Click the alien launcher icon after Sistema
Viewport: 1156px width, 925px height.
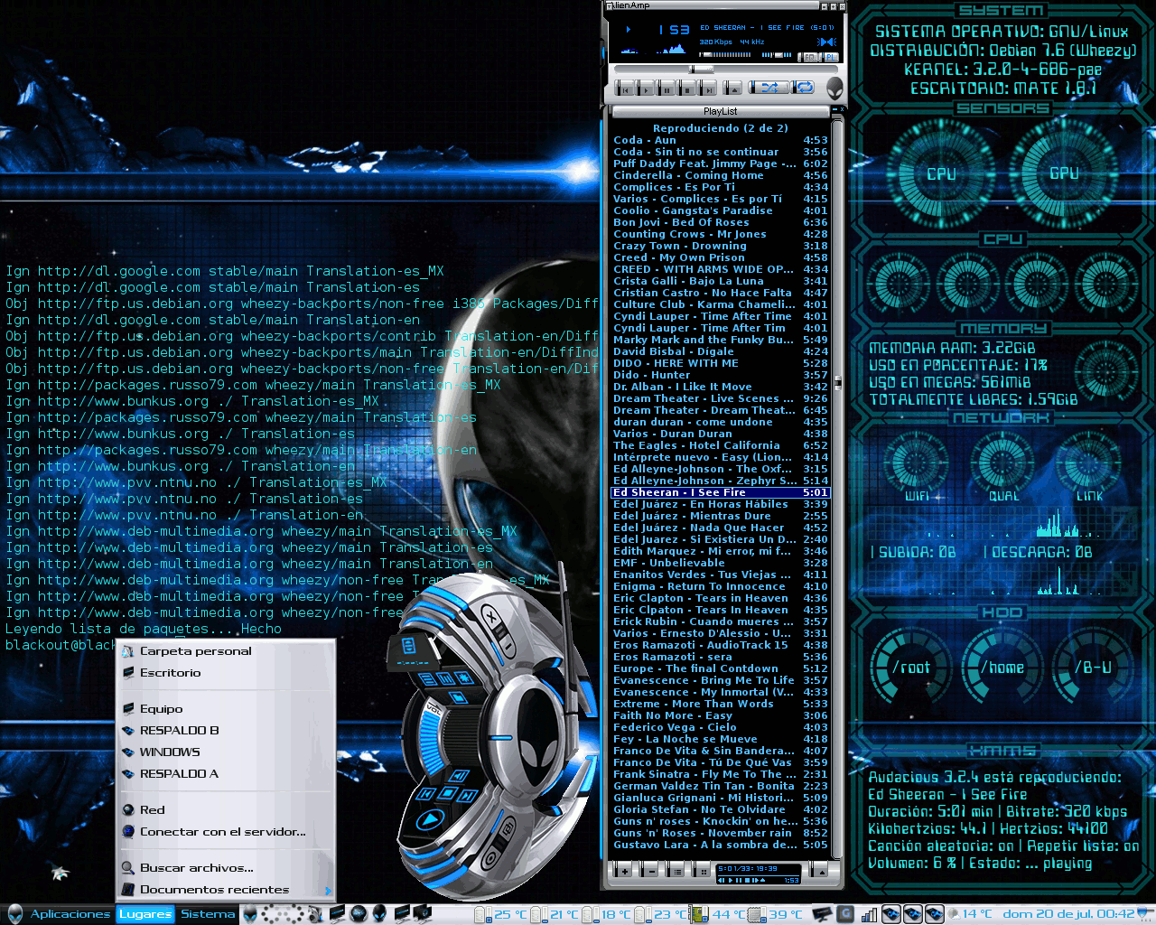(x=251, y=914)
